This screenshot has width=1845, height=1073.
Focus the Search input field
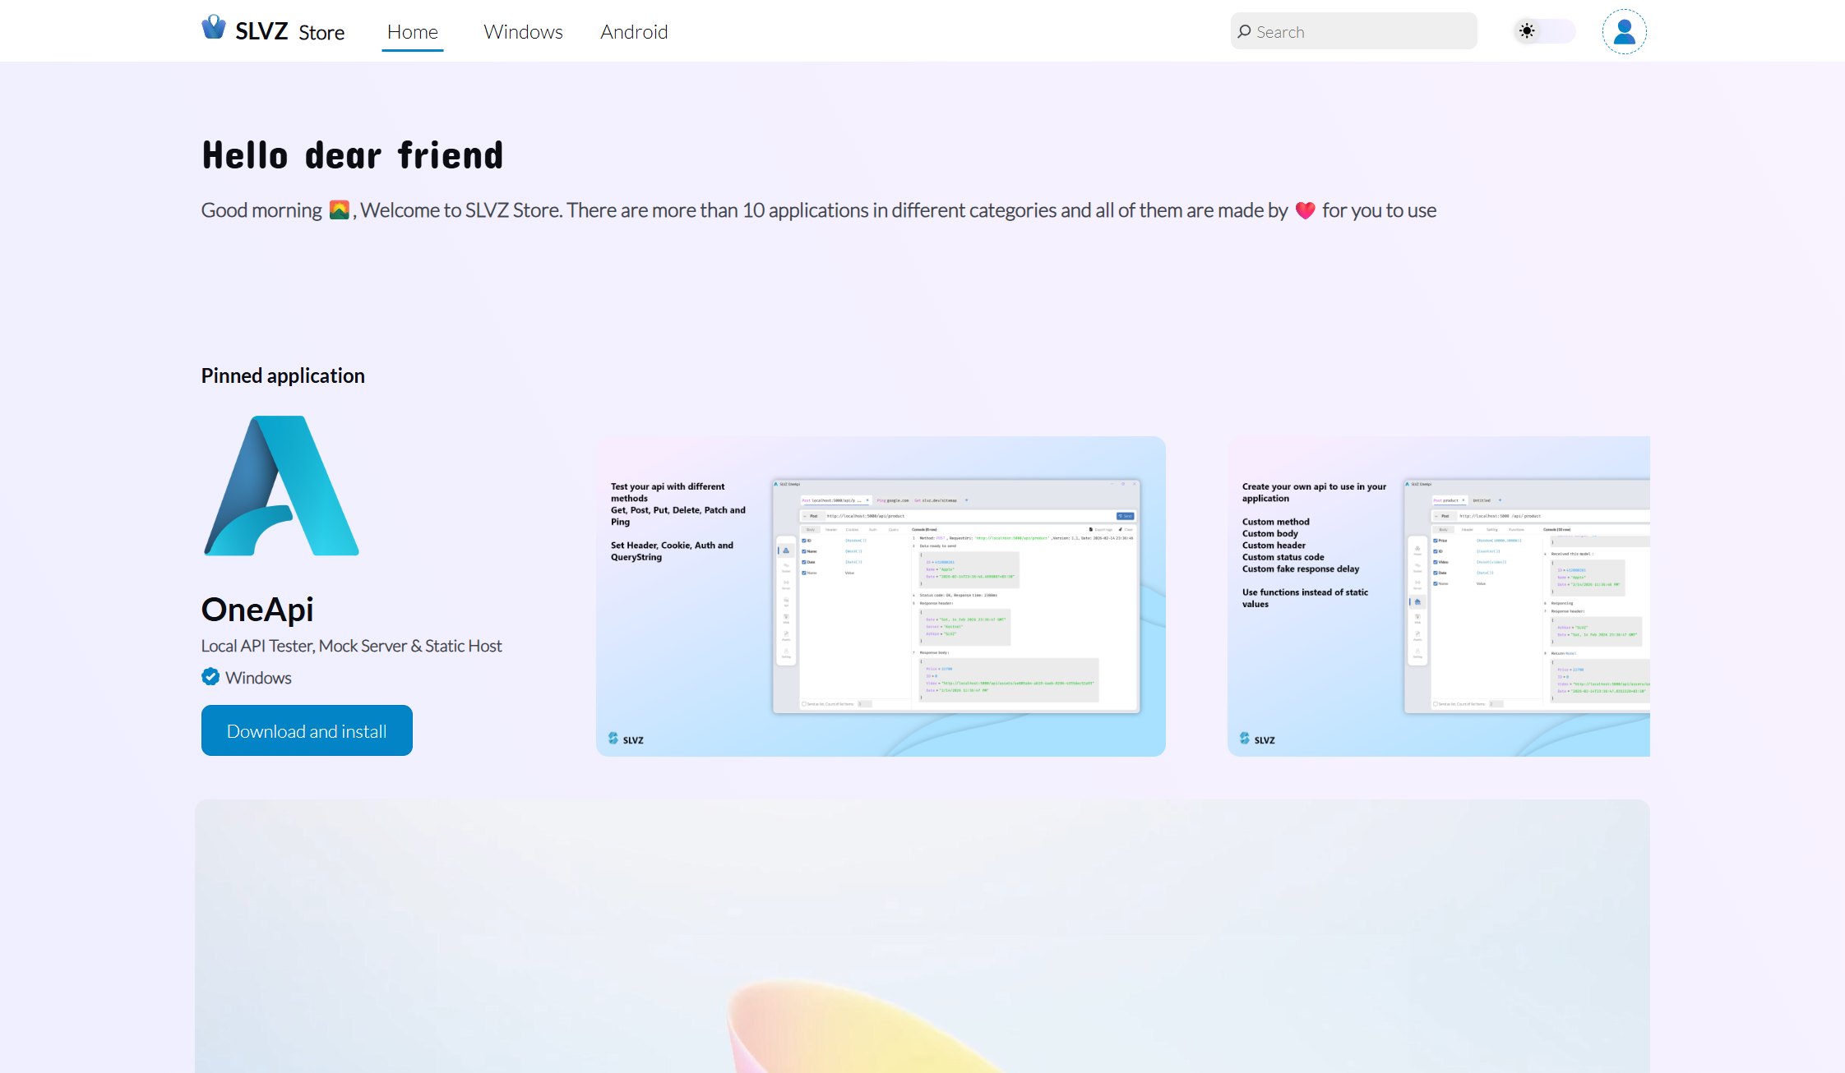(x=1353, y=32)
